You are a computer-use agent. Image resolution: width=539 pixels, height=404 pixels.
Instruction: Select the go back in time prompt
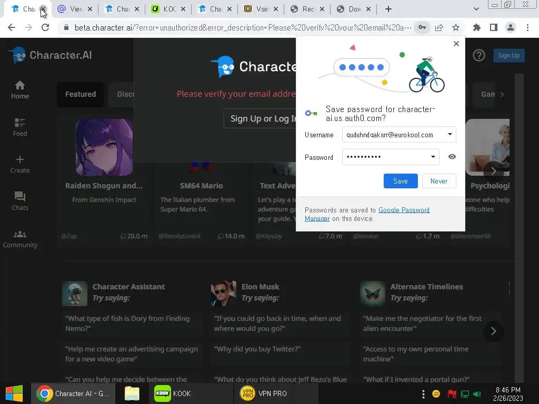tap(282, 324)
